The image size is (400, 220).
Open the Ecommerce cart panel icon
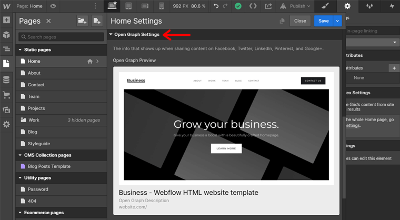point(6,95)
